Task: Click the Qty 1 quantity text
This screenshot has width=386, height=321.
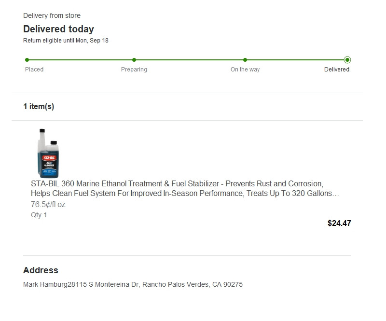Action: (39, 215)
